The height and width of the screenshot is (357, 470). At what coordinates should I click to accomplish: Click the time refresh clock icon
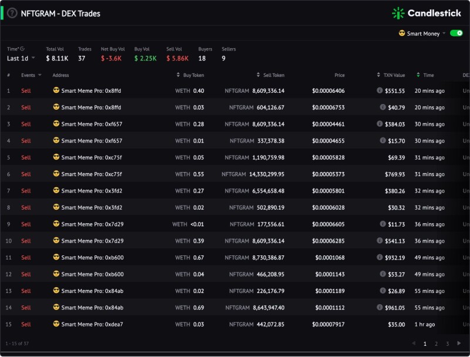22,49
